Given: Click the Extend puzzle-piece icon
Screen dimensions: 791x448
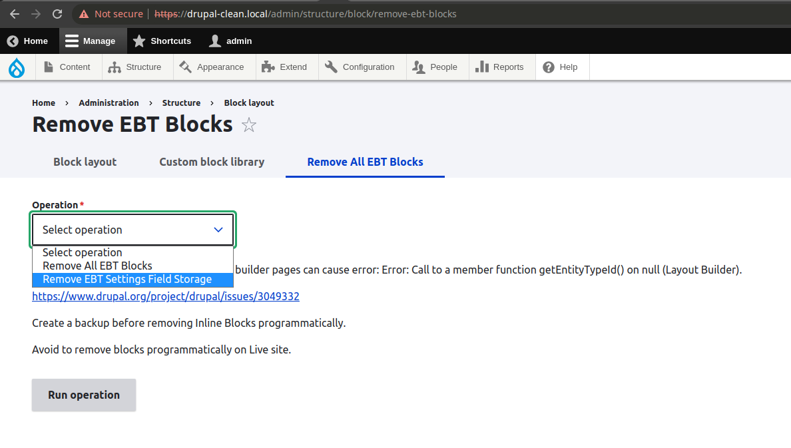Looking at the screenshot, I should click(268, 67).
